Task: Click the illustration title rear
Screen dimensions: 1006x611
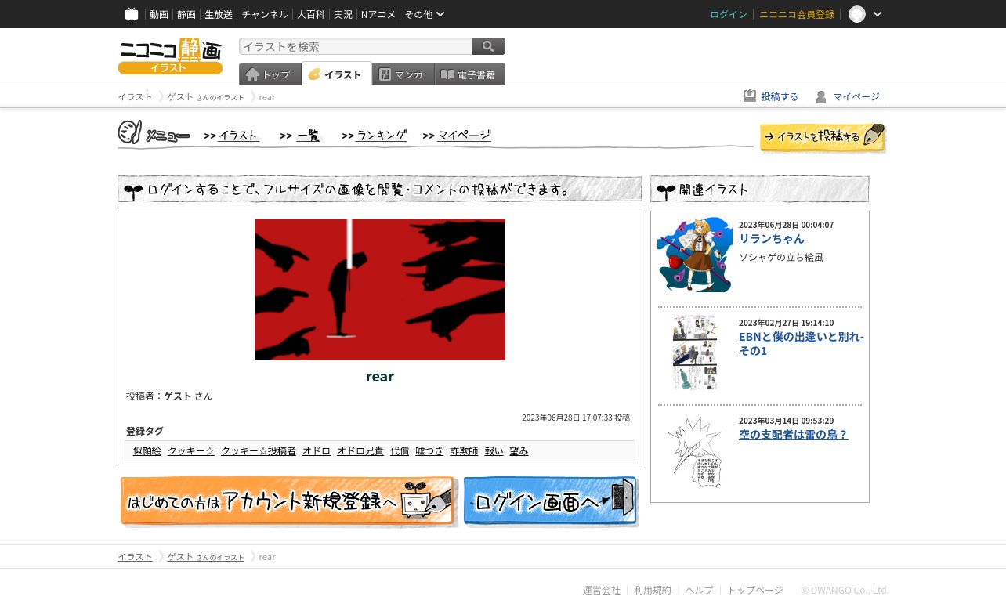Action: (x=380, y=376)
